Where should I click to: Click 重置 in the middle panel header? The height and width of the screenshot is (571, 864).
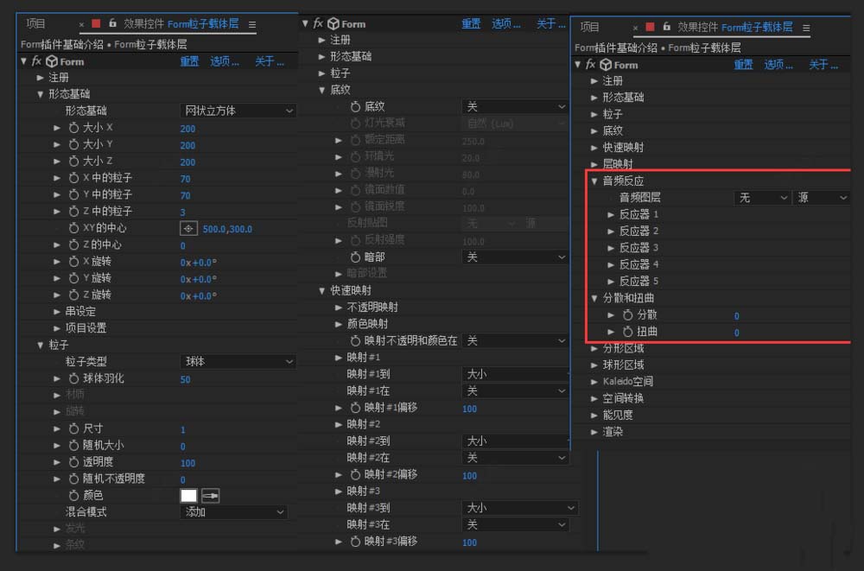[471, 24]
